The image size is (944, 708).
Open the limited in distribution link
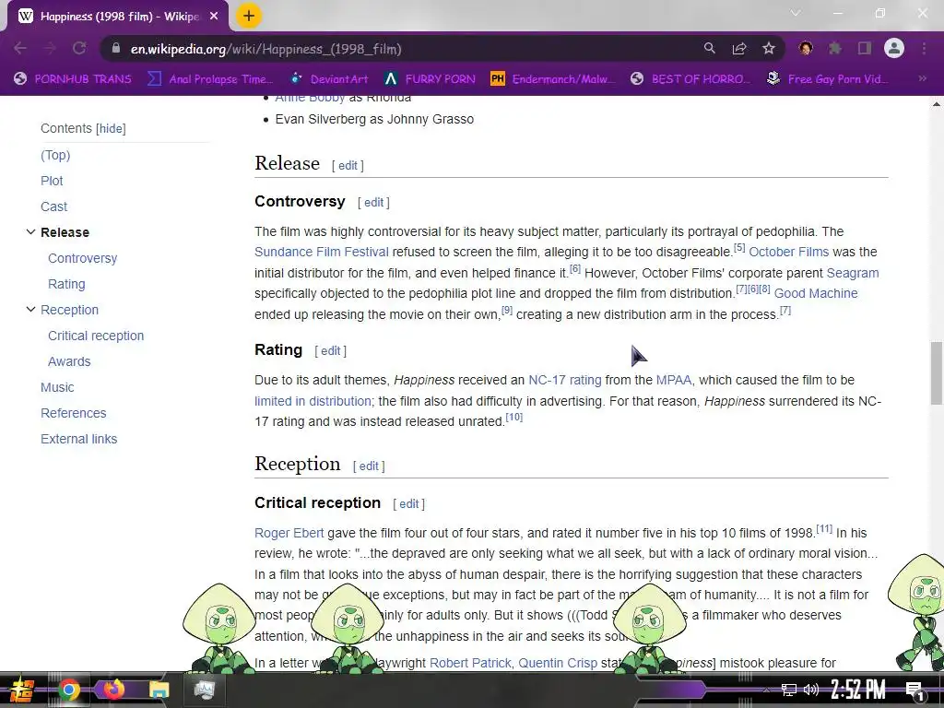313,401
